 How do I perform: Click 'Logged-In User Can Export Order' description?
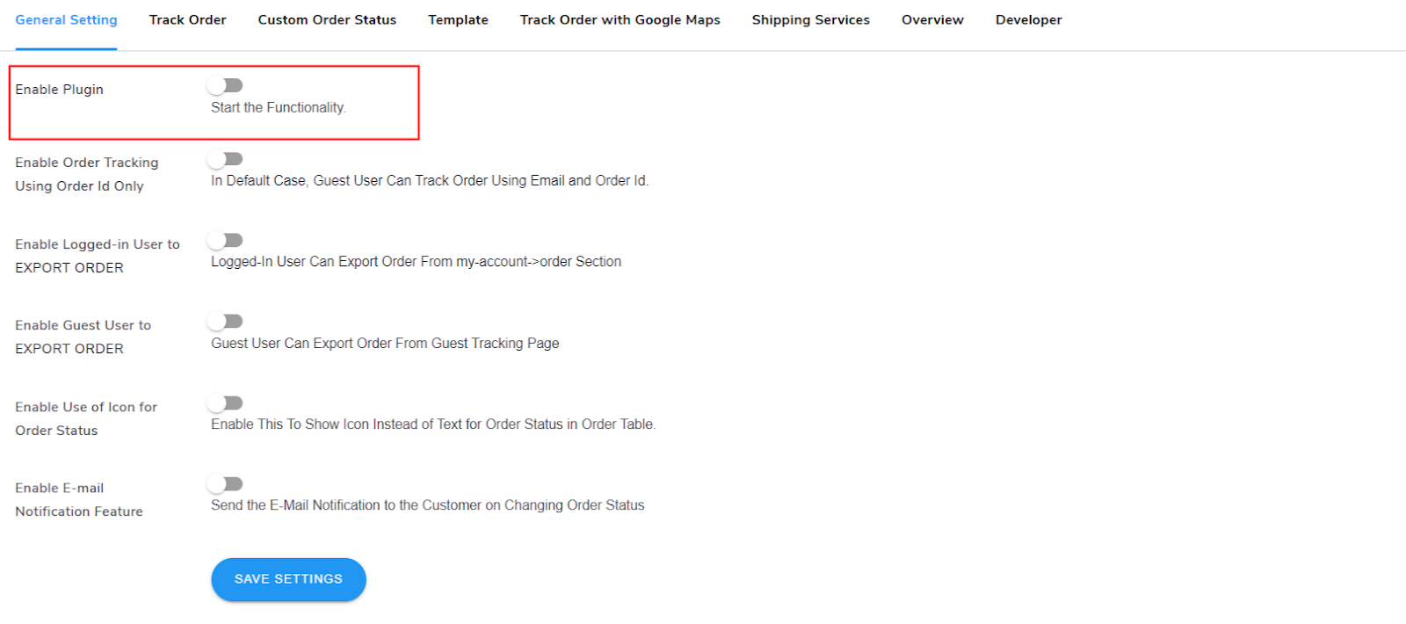pyautogui.click(x=416, y=262)
